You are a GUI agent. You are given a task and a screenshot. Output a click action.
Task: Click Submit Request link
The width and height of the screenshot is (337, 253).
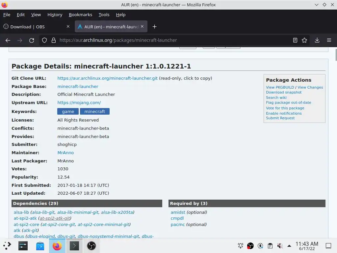tap(280, 118)
